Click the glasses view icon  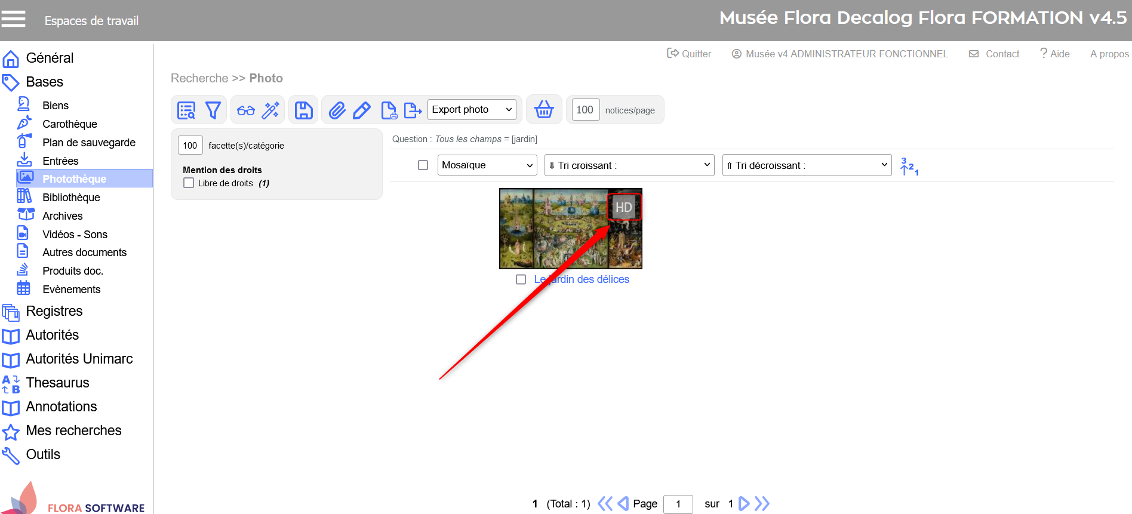pyautogui.click(x=245, y=110)
